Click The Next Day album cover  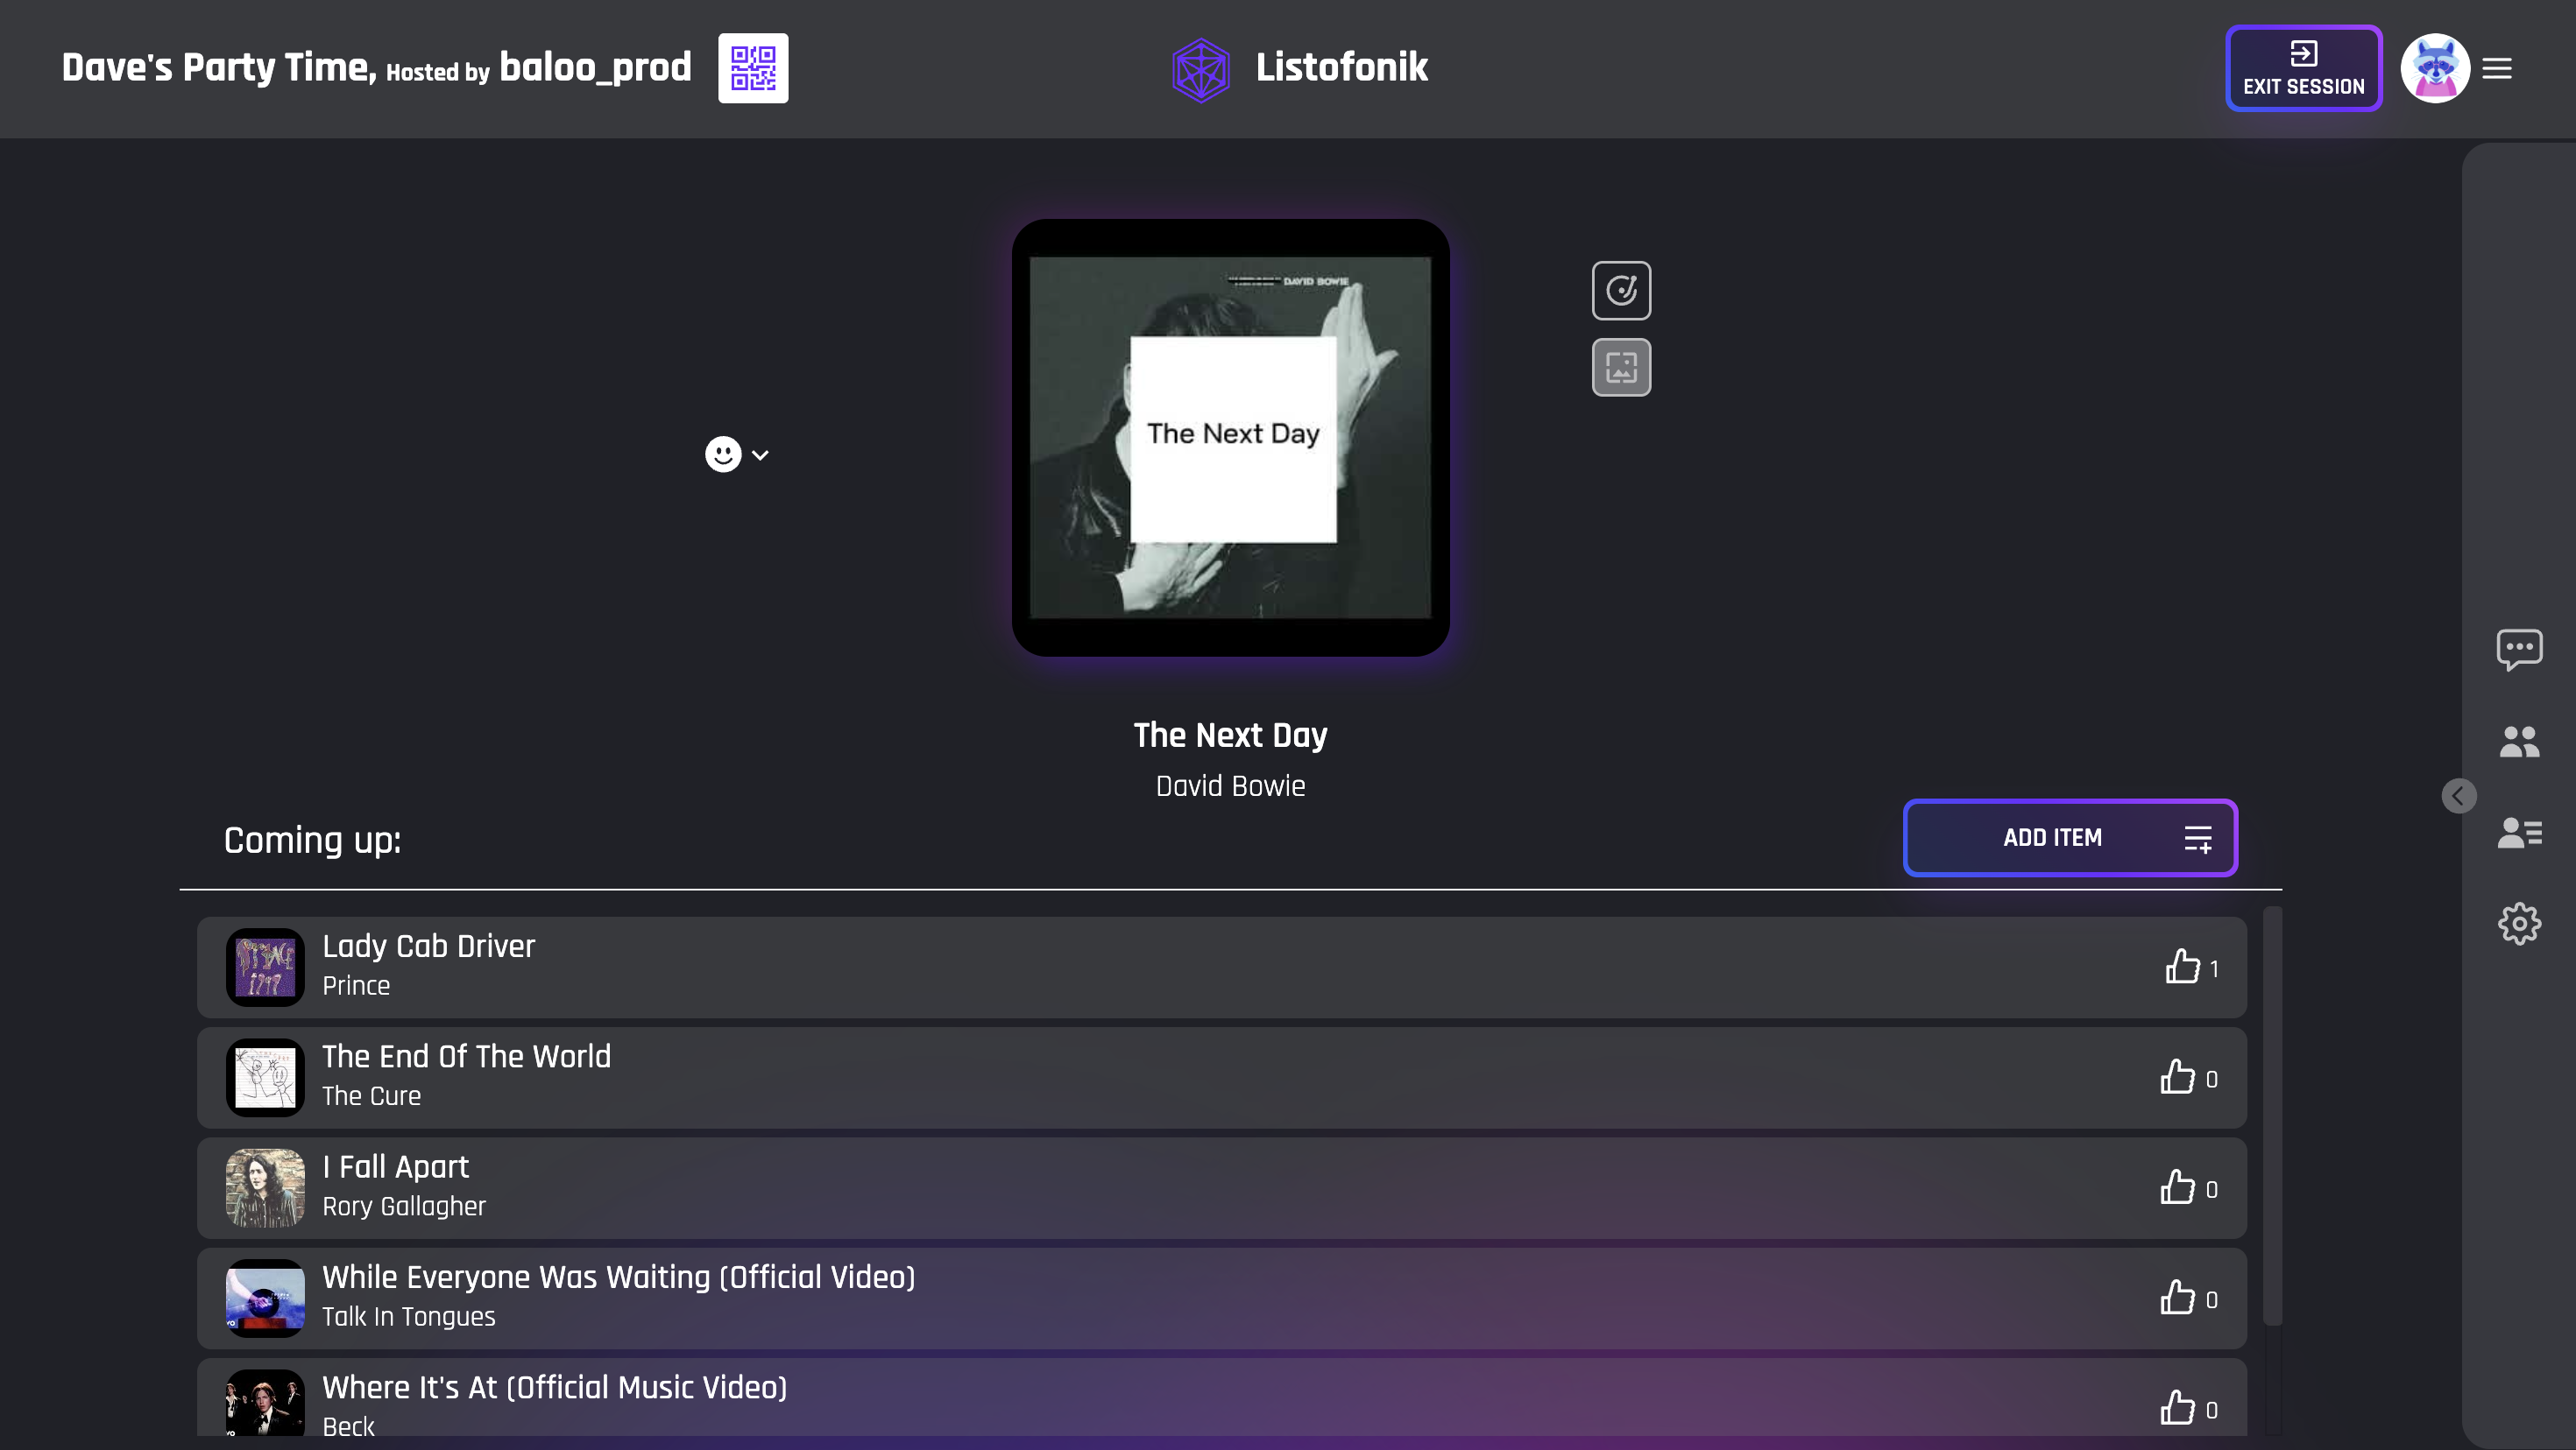(x=1230, y=438)
